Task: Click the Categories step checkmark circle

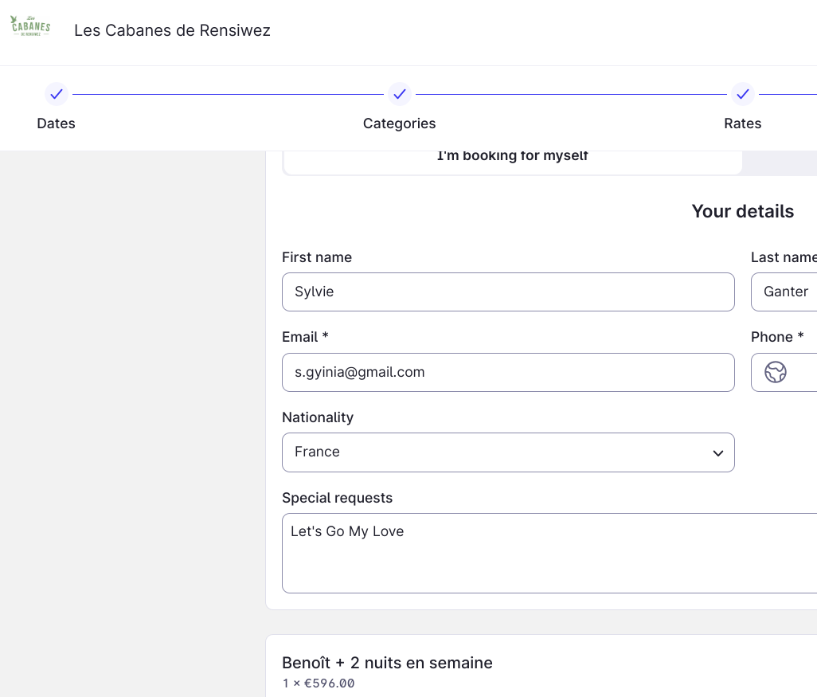Action: point(400,94)
